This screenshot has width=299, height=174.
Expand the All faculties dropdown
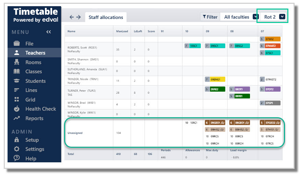pos(255,17)
